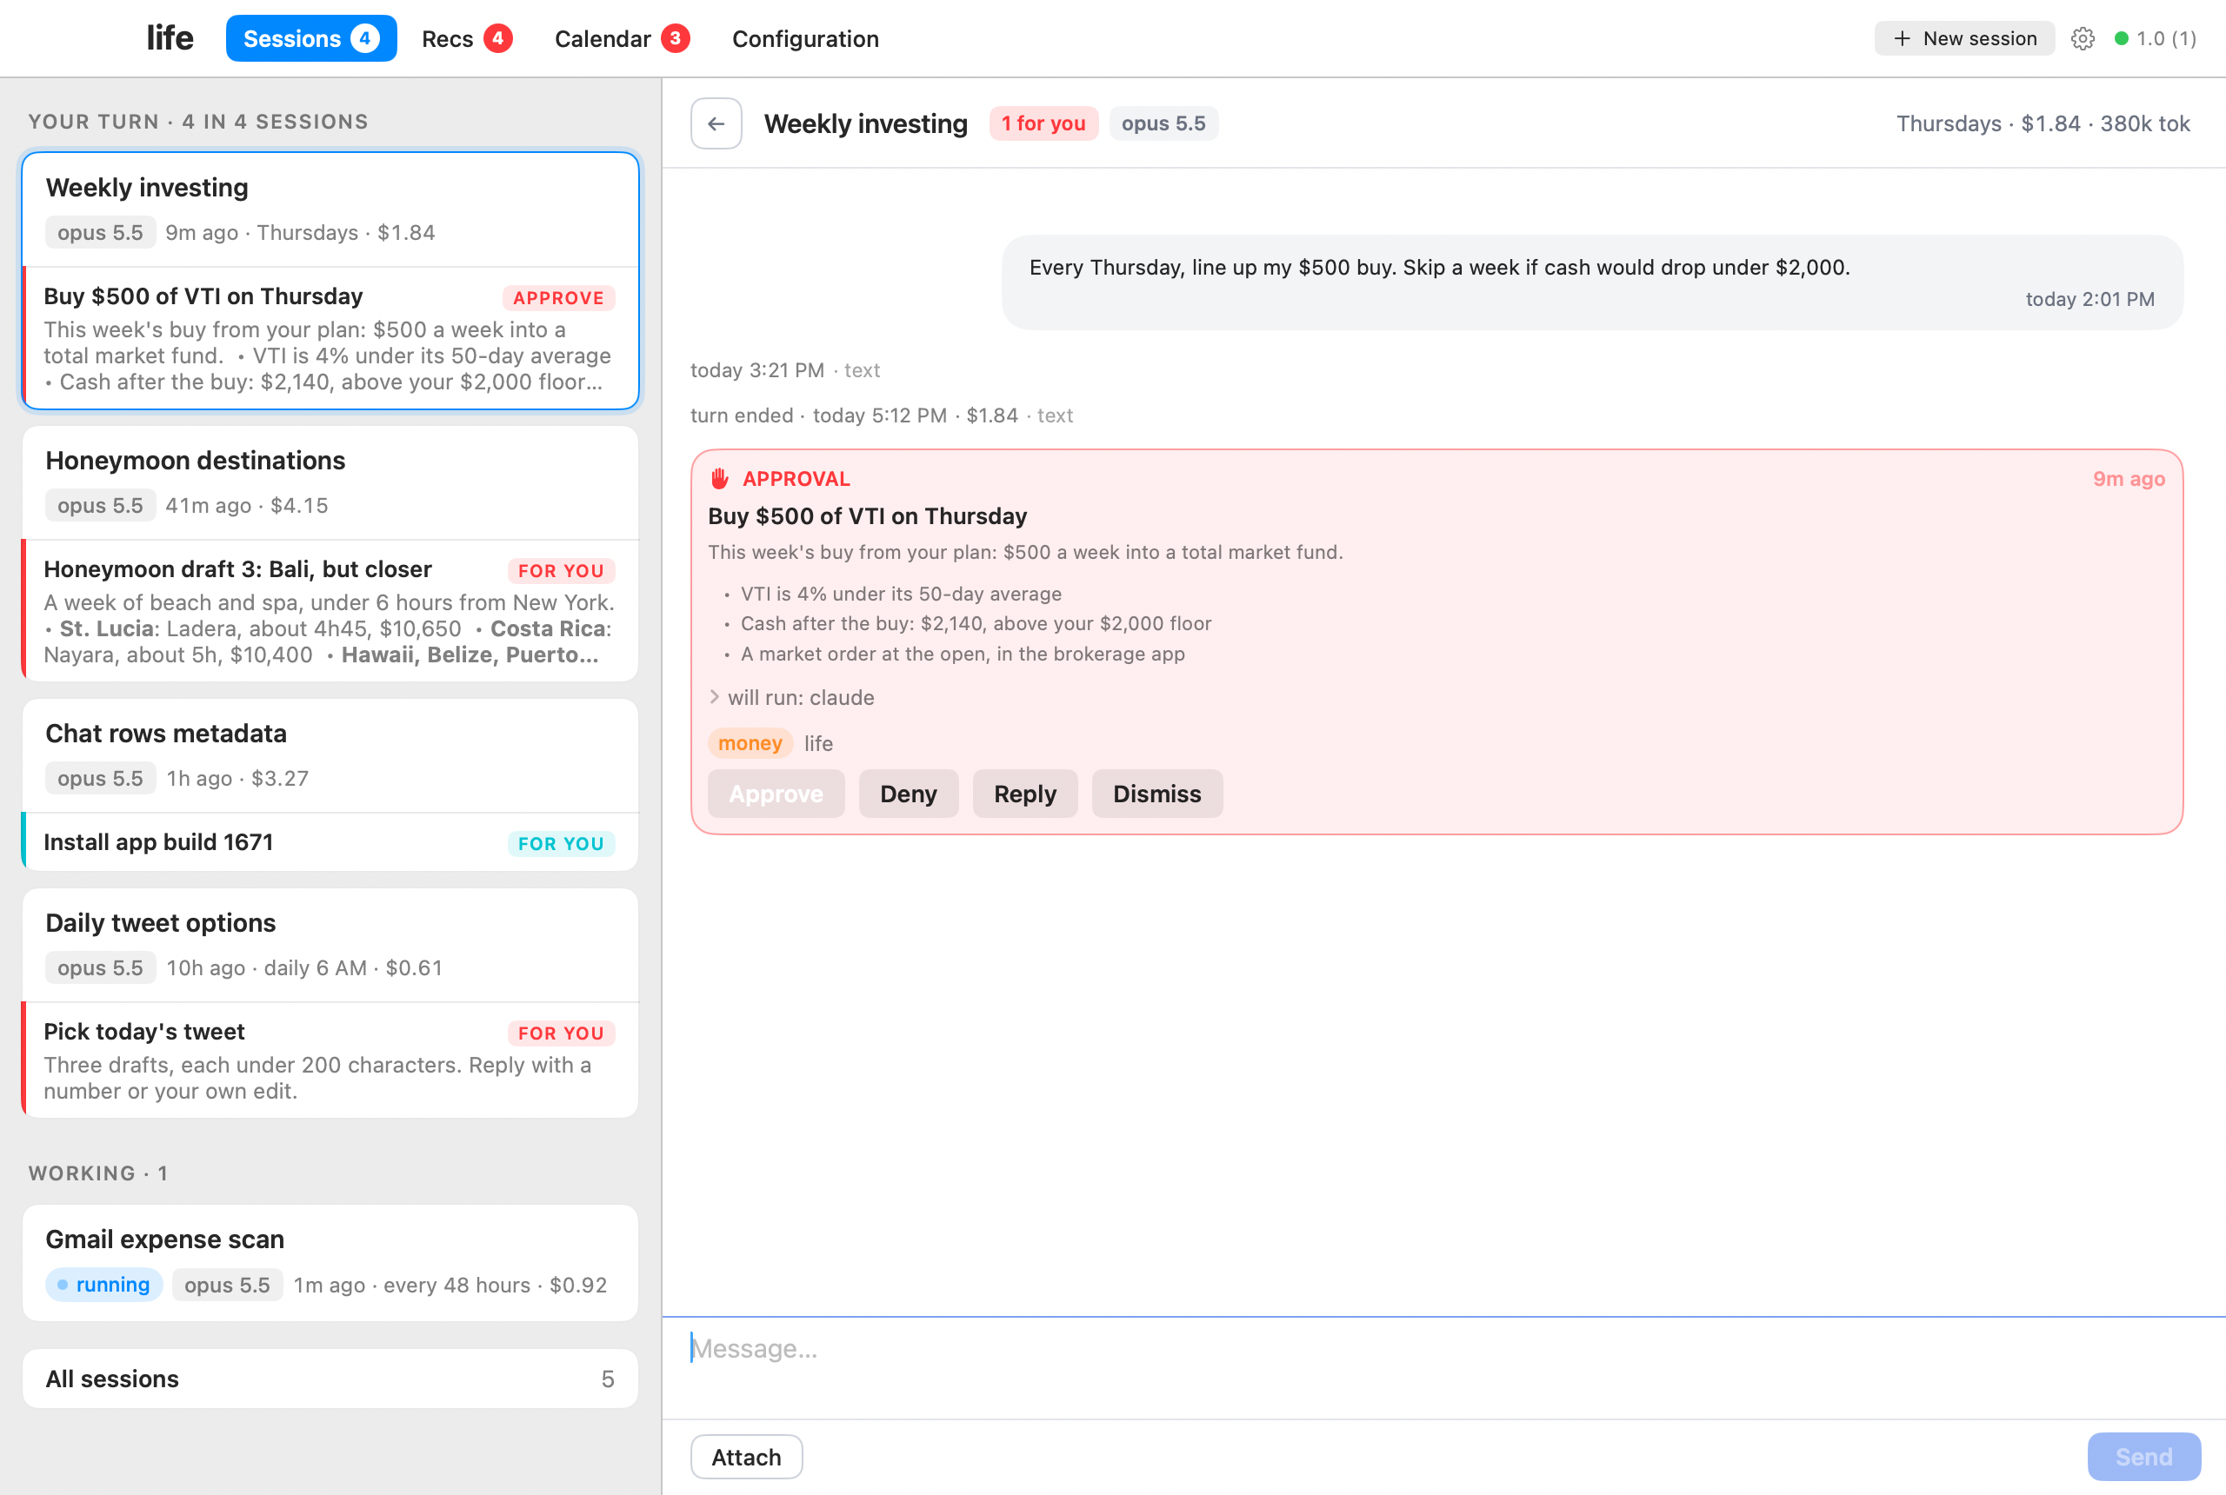The width and height of the screenshot is (2226, 1495).
Task: Click the back arrow next to Weekly investing
Action: coord(716,123)
